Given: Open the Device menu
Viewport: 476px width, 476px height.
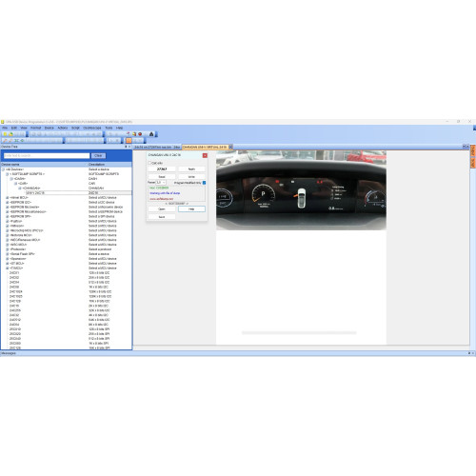Looking at the screenshot, I should tap(50, 128).
